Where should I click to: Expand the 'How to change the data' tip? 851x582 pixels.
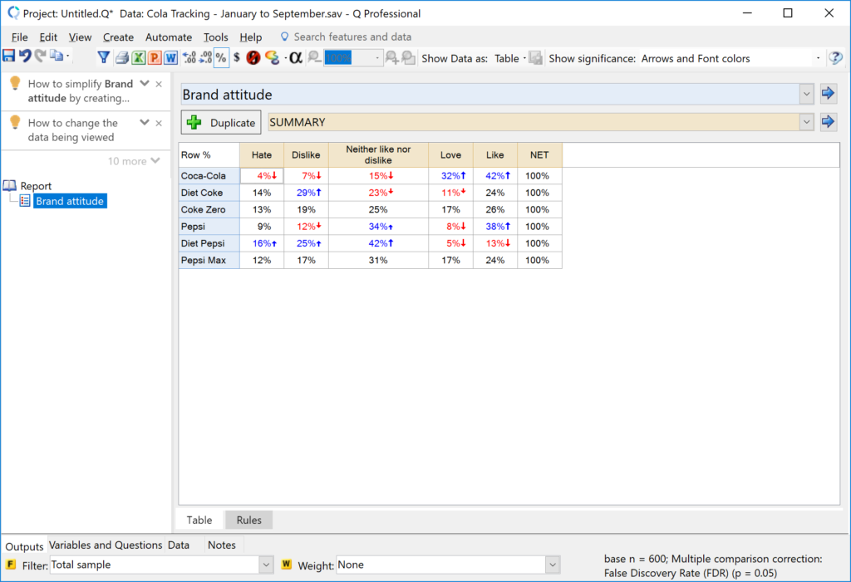pyautogui.click(x=145, y=122)
